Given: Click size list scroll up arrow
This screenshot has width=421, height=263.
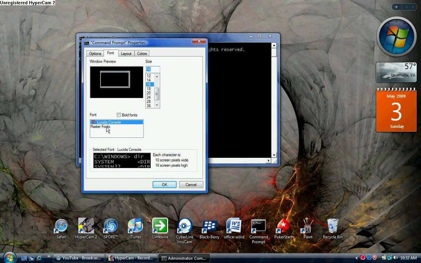Looking at the screenshot, I should coord(157,76).
